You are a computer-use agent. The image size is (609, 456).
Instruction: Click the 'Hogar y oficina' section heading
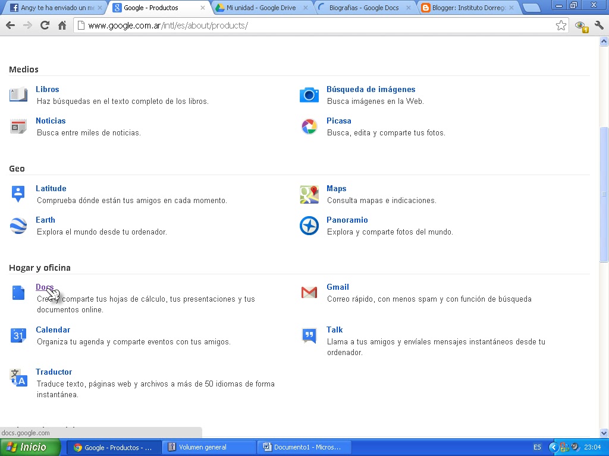[40, 268]
